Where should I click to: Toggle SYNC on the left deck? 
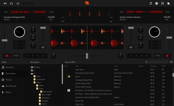(x=16, y=56)
